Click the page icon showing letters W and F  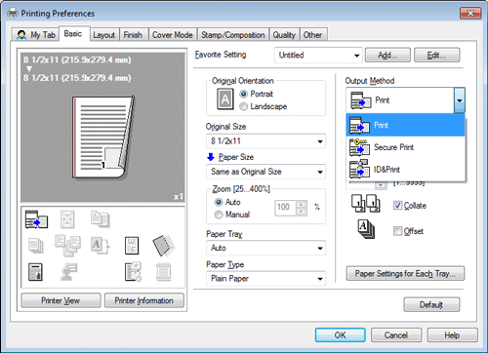click(x=132, y=246)
